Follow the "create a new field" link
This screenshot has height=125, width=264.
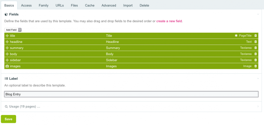169,21
